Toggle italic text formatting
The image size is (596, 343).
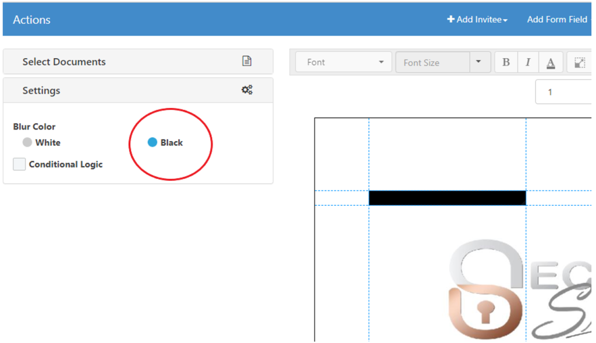(x=528, y=62)
